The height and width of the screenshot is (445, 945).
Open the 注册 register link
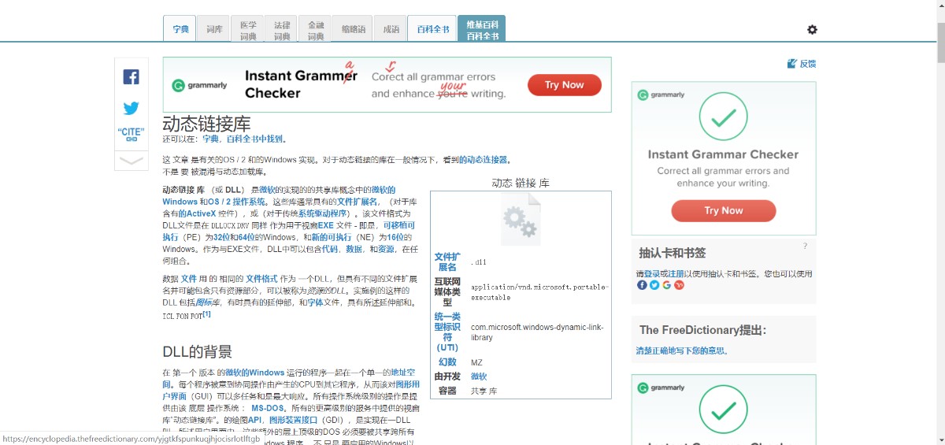(x=676, y=274)
